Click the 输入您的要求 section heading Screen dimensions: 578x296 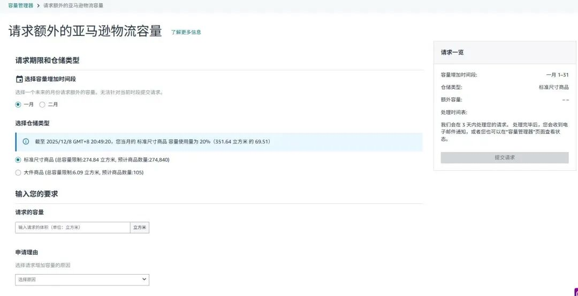point(36,194)
